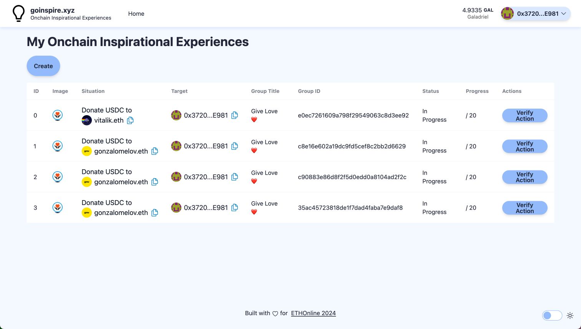The image size is (581, 329).
Task: Click target wallet avatar in row 0
Action: [x=176, y=115]
